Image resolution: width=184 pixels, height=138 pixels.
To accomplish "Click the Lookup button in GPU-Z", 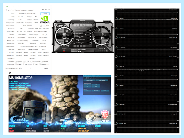I will click(x=45, y=14).
